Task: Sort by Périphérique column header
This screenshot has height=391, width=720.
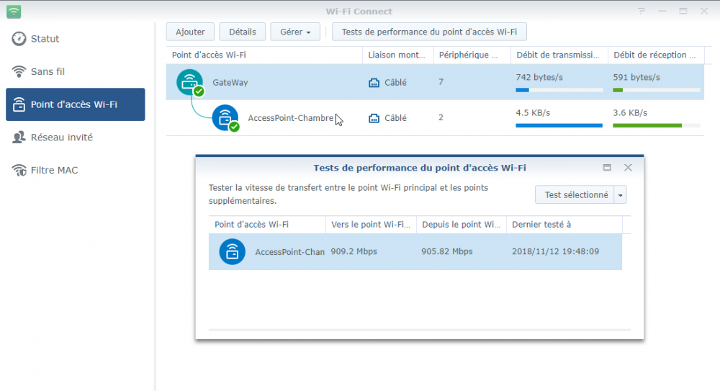Action: click(x=472, y=55)
